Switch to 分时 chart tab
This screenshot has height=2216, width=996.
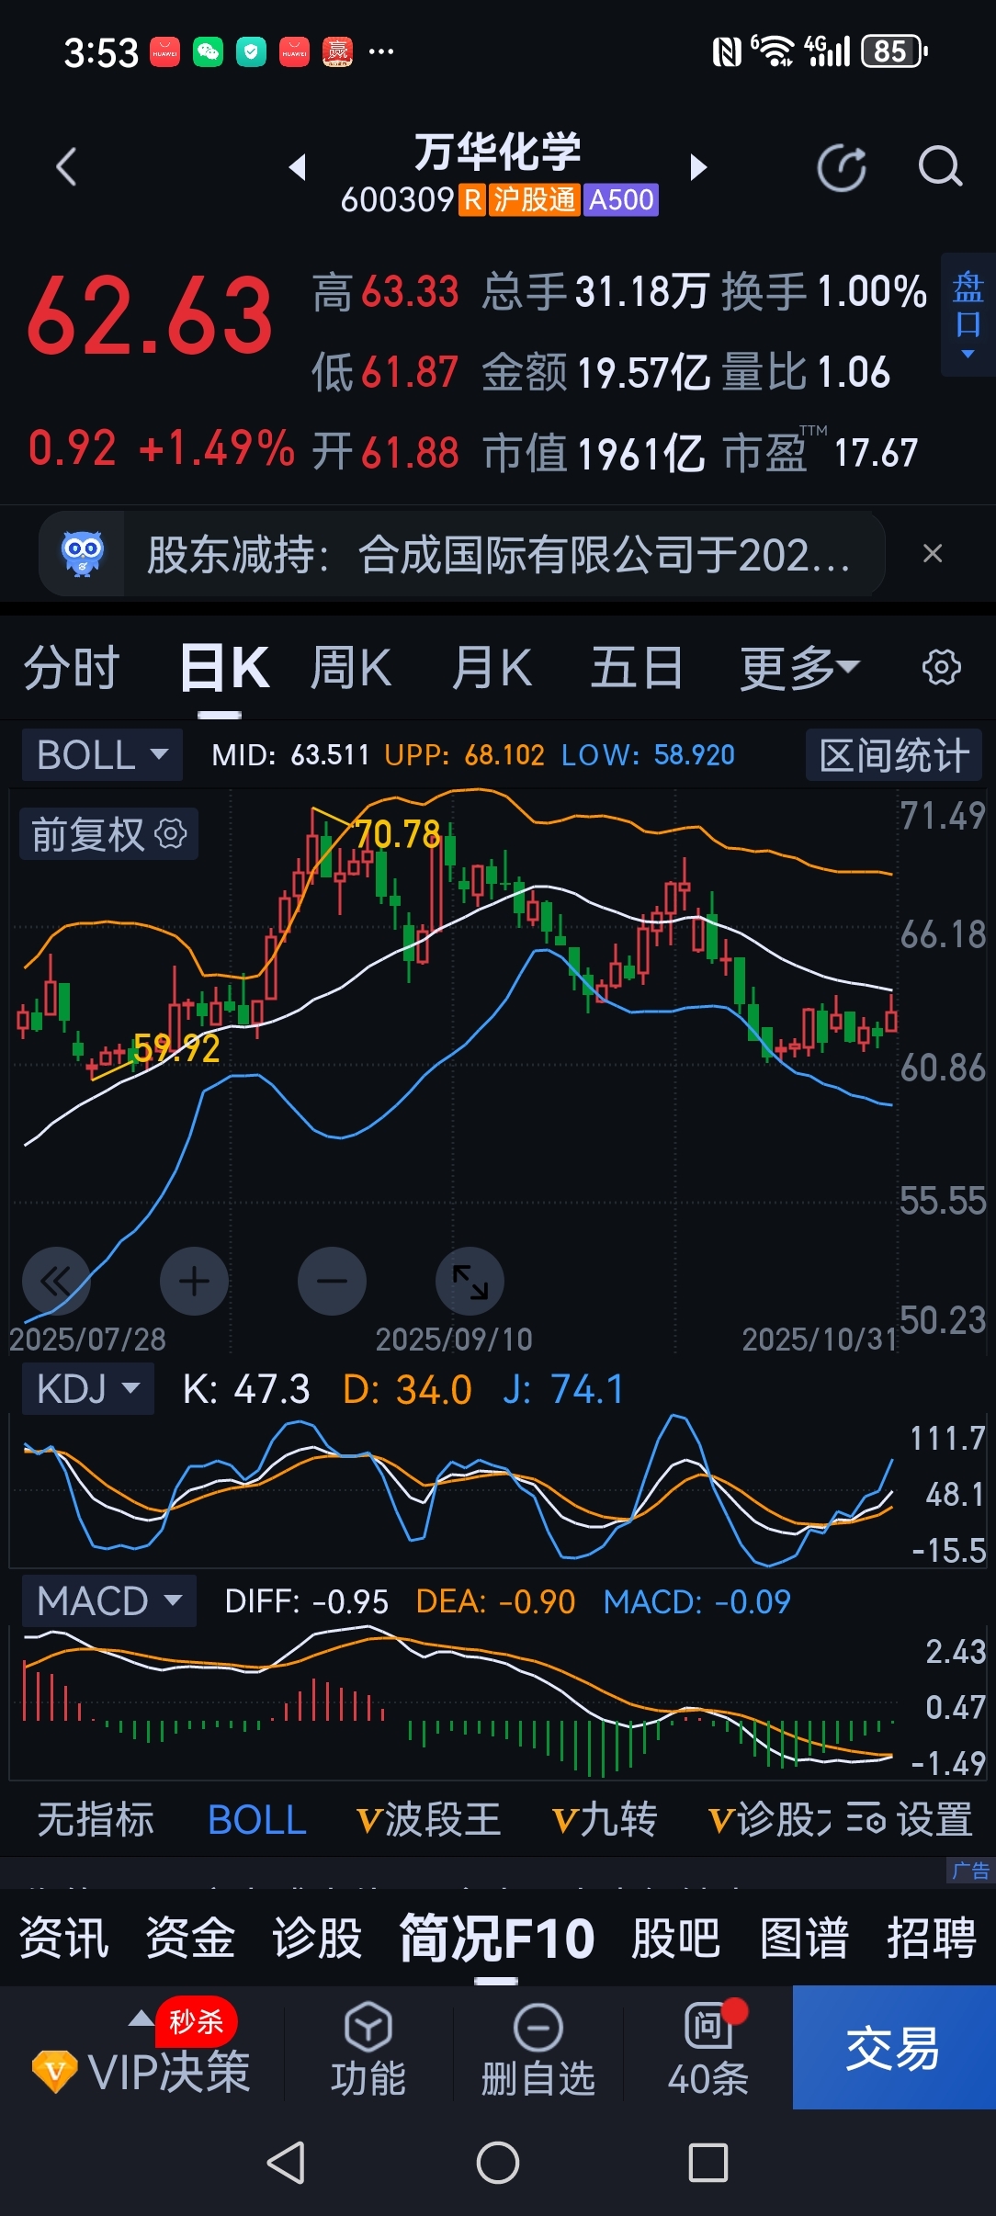tap(72, 668)
